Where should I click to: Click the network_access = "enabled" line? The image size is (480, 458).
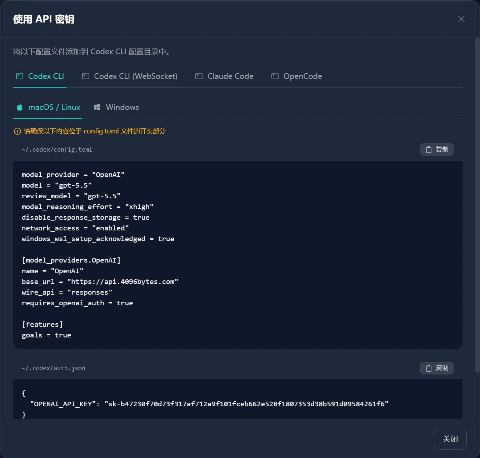pos(75,228)
